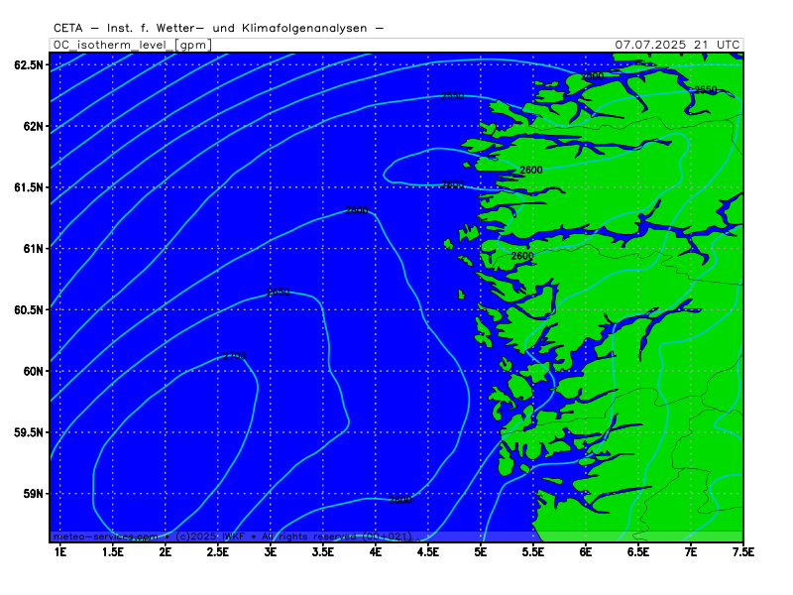Select the 7.5E longitude label
This screenshot has width=793, height=595.
tap(742, 552)
